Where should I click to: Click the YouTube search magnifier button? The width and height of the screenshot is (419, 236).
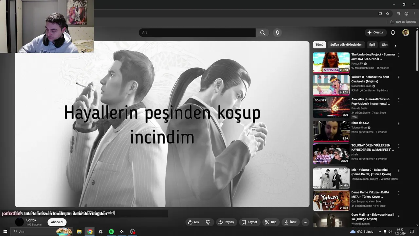point(263,32)
